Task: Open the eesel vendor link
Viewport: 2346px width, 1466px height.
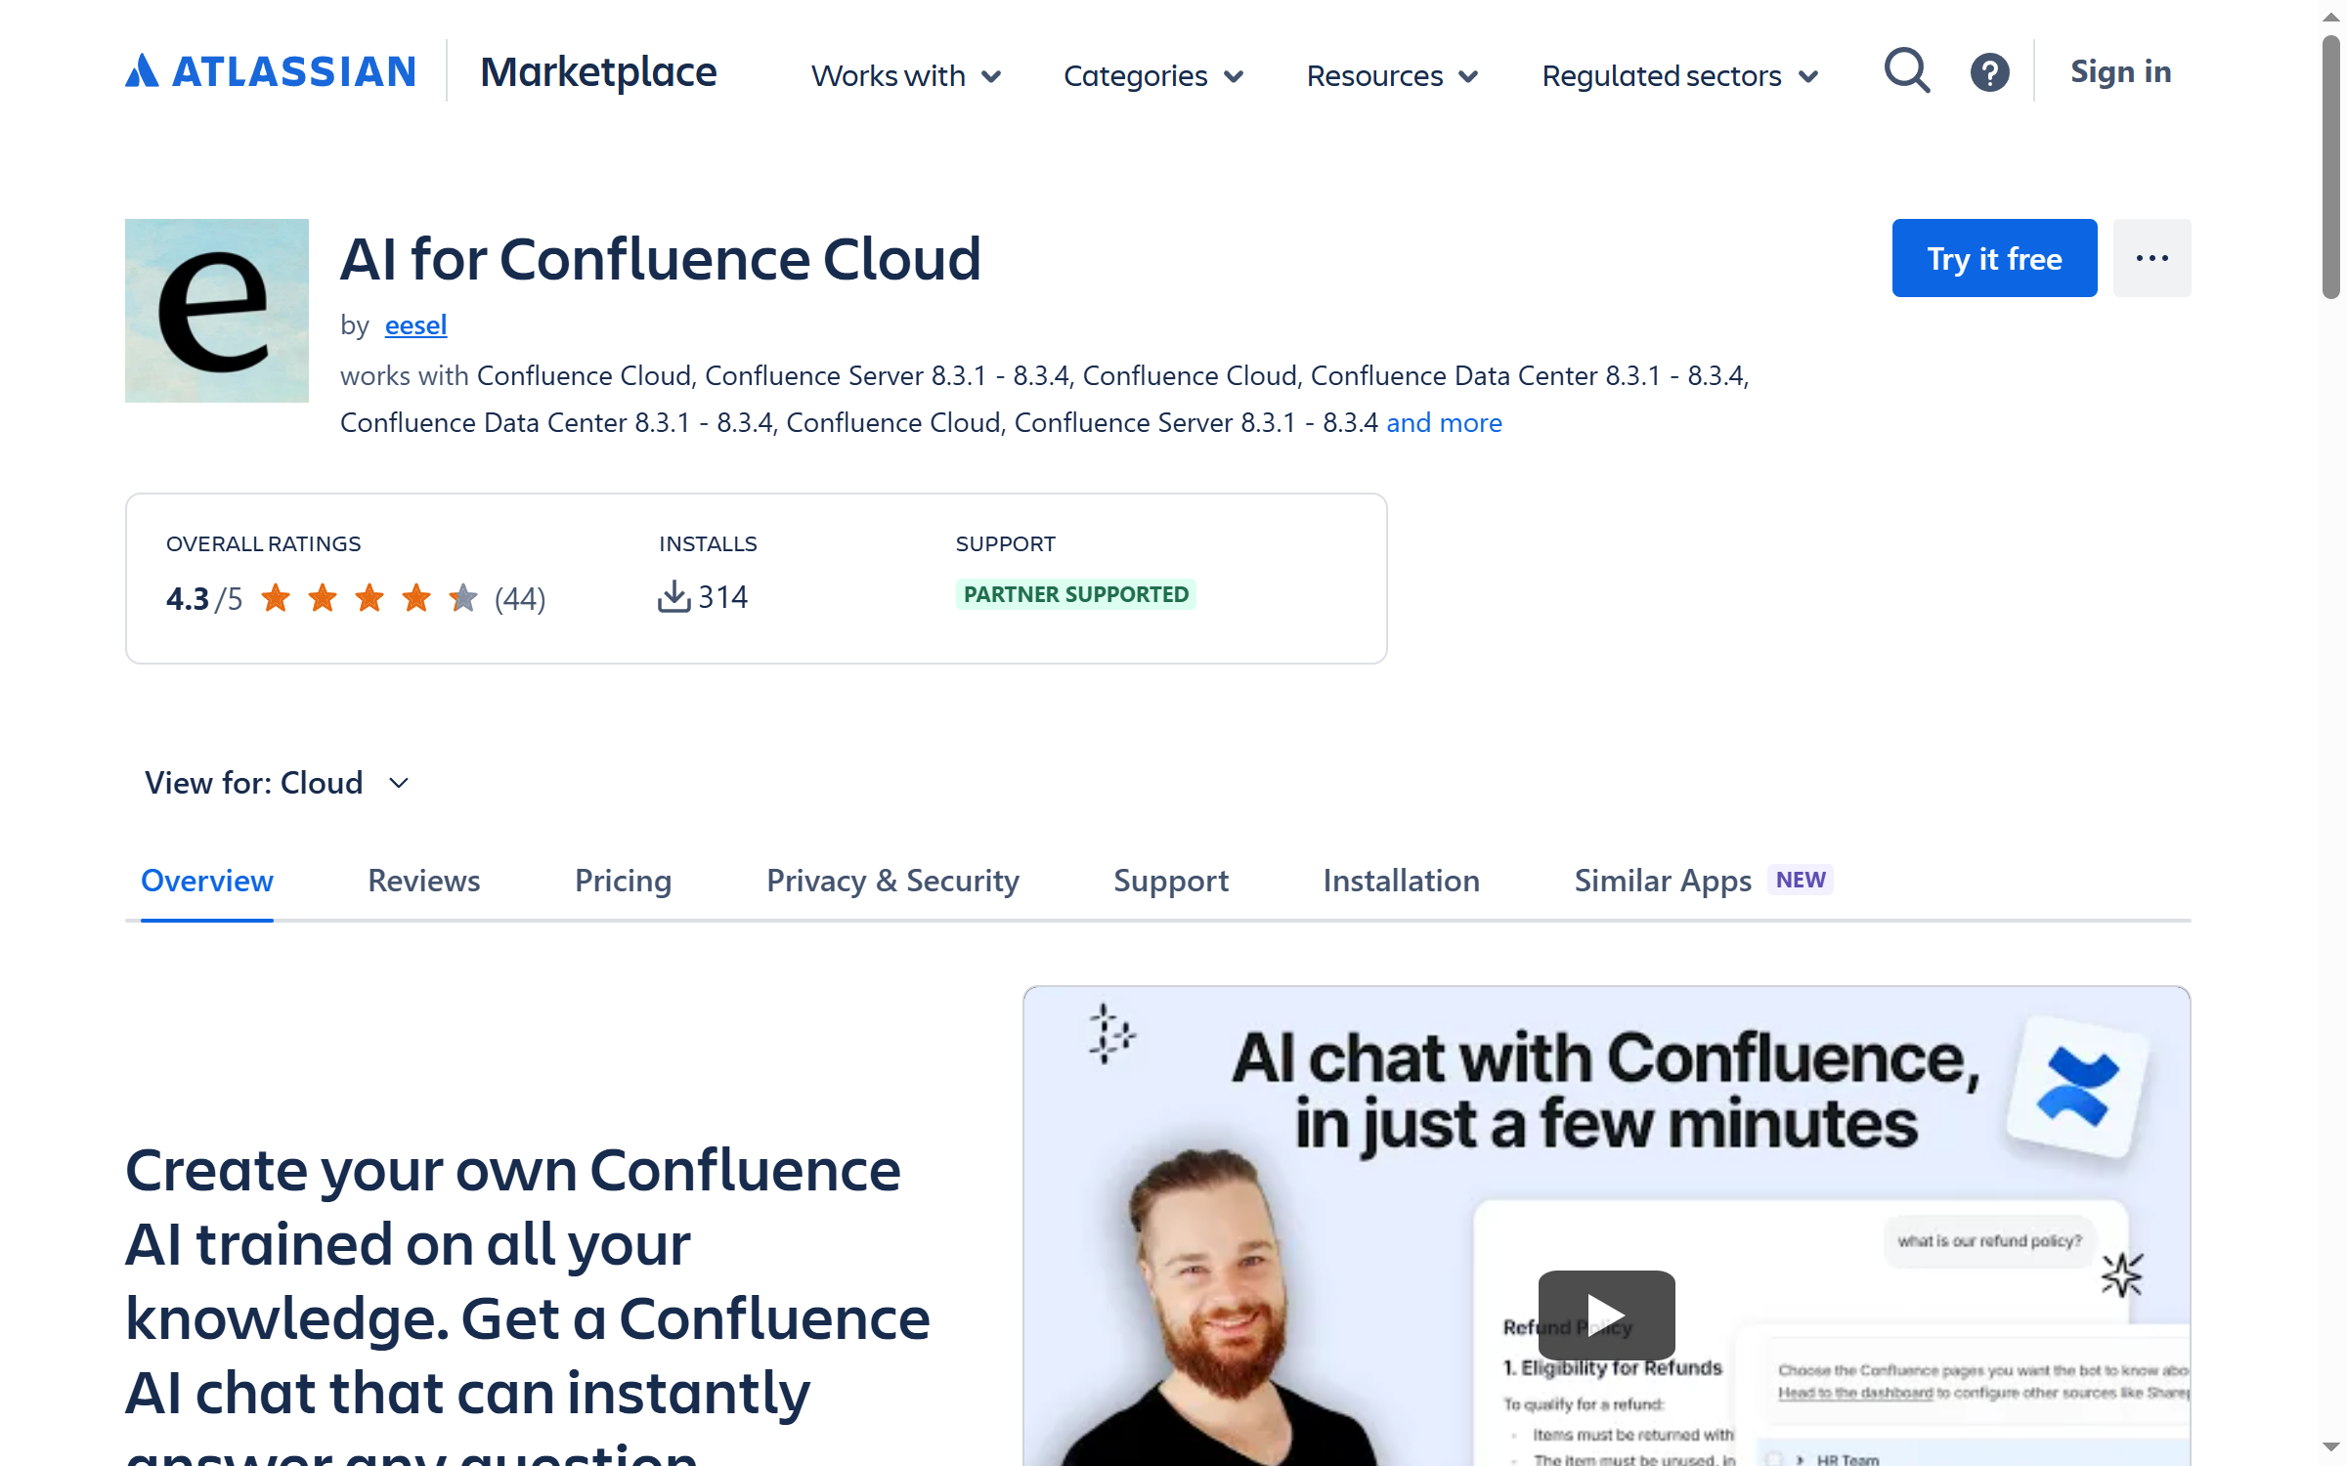Action: coord(415,325)
